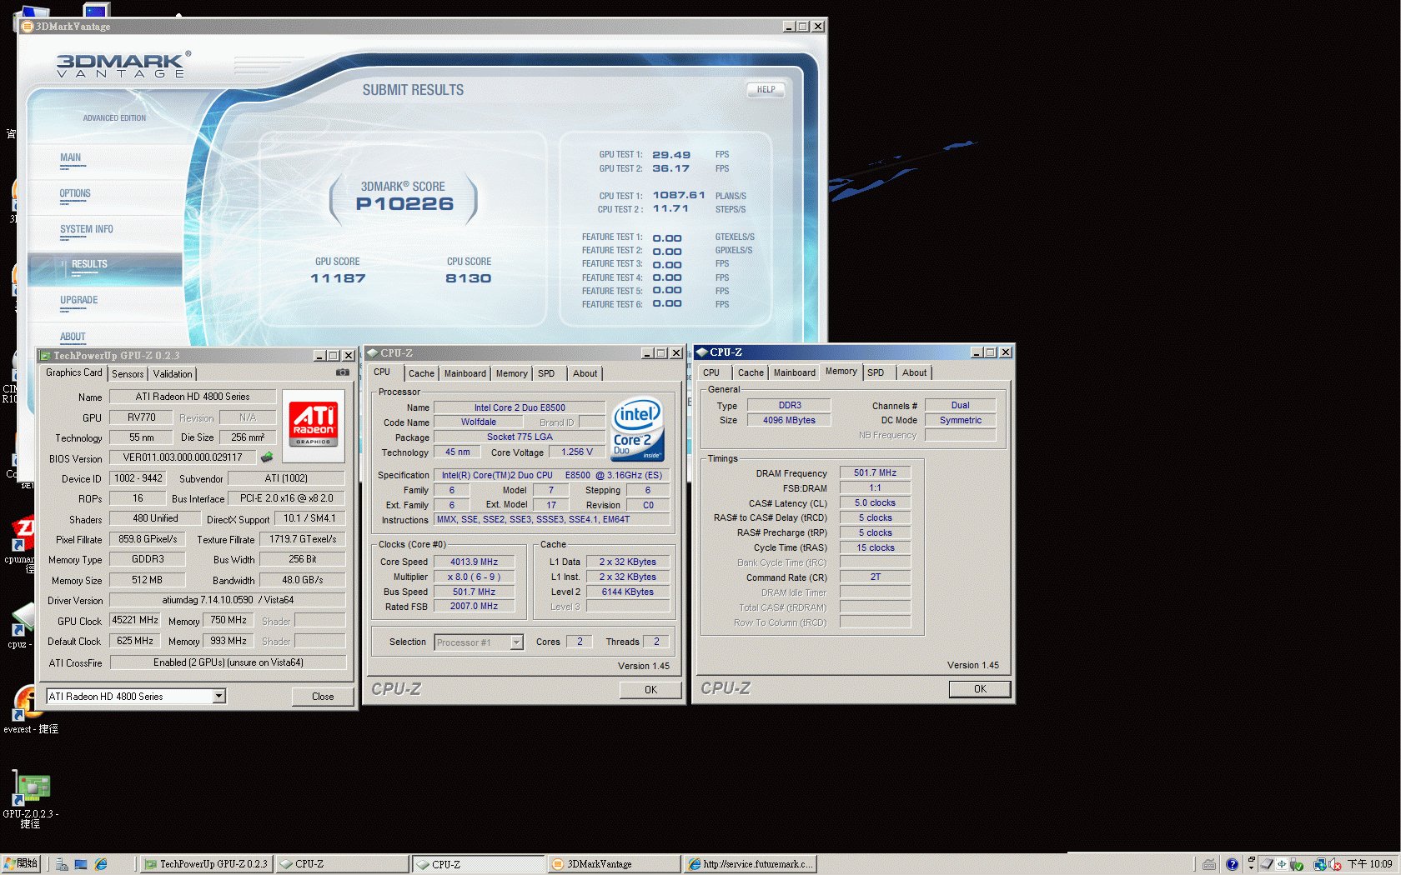Screen dimensions: 1401x875
Task: Open SYSTEM INFO in 3DMark sidebar
Action: 86,229
